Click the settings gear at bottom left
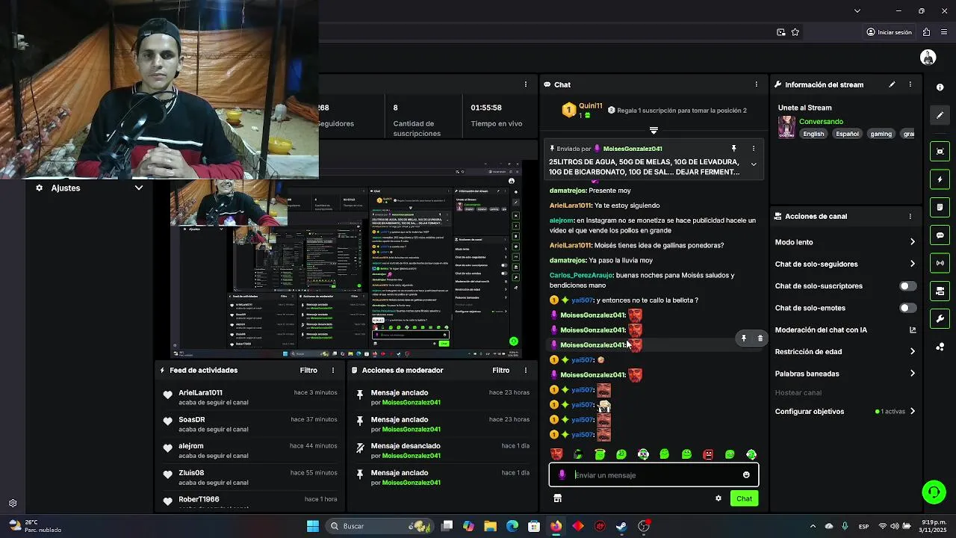The width and height of the screenshot is (956, 538). pos(13,504)
